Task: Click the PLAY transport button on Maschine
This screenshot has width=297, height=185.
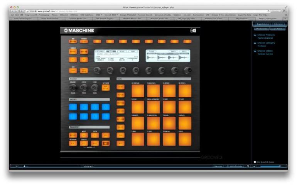Action: (x=73, y=143)
